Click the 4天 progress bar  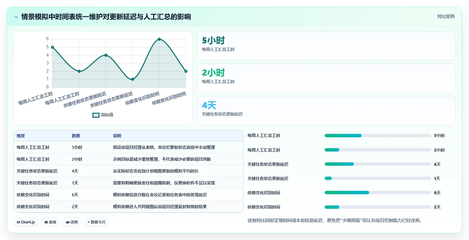(x=378, y=164)
